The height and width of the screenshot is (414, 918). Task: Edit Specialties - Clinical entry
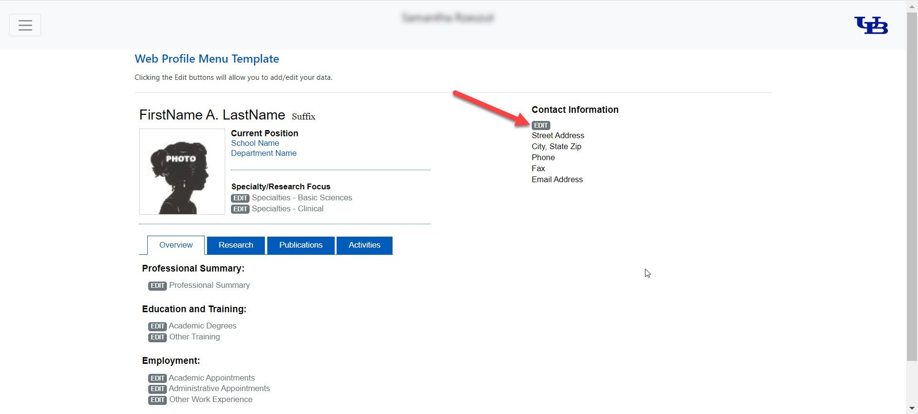(240, 209)
